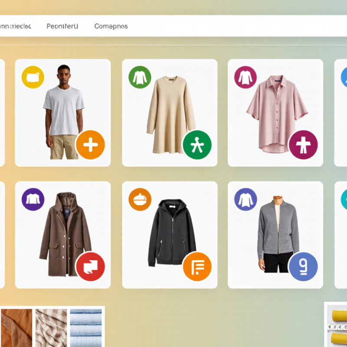Viewport: 347px width, 347px height.
Task: Open yellow thread spools thumbnail
Action: tap(337, 326)
